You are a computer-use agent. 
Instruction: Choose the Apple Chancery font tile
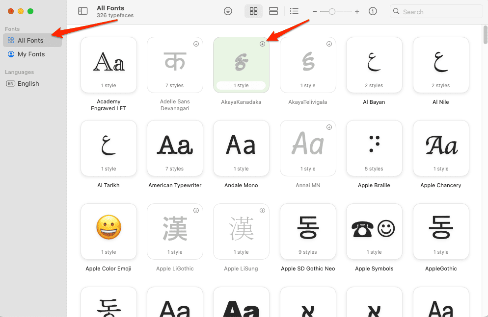[x=441, y=147]
